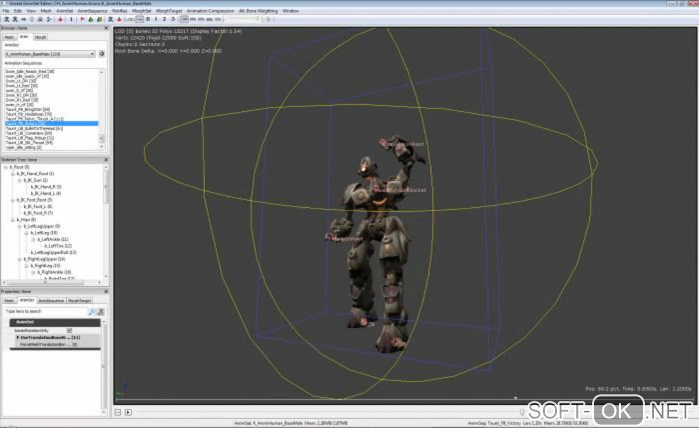Switch to the Morph tab in the Browser
The width and height of the screenshot is (699, 428).
click(40, 37)
